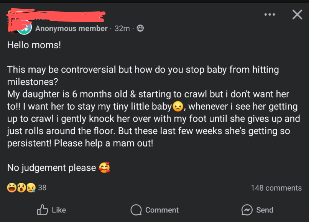This screenshot has height=222, width=309.
Task: View the 38 reactions count
Action: coord(42,187)
